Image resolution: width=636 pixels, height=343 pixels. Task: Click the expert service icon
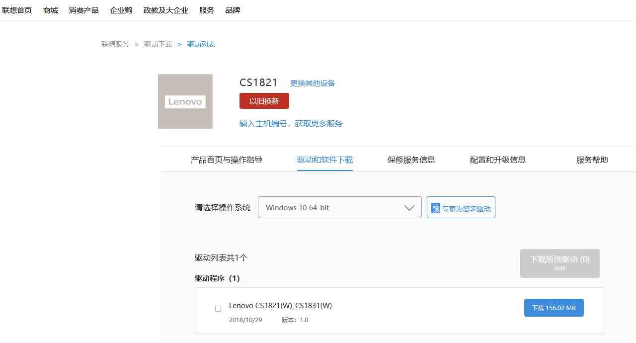click(x=436, y=208)
